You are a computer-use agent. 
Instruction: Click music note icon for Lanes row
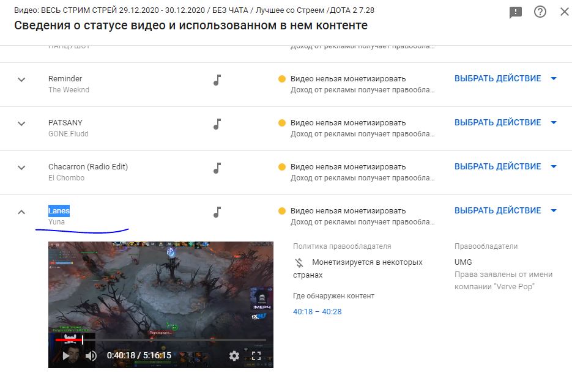(x=217, y=212)
